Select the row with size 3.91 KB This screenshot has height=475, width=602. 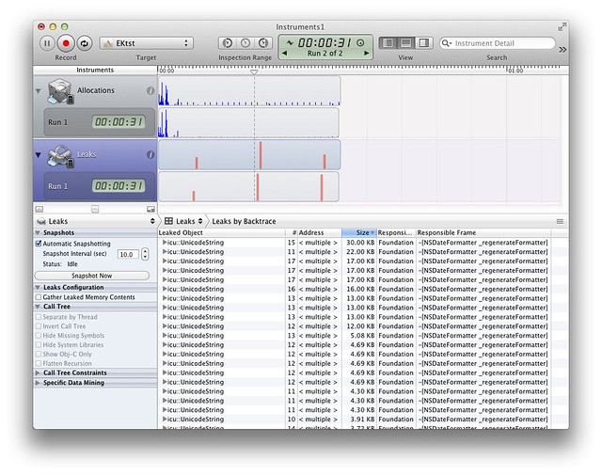click(x=362, y=419)
